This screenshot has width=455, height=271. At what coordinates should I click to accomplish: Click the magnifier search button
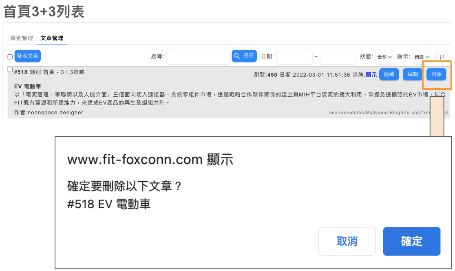pos(244,56)
